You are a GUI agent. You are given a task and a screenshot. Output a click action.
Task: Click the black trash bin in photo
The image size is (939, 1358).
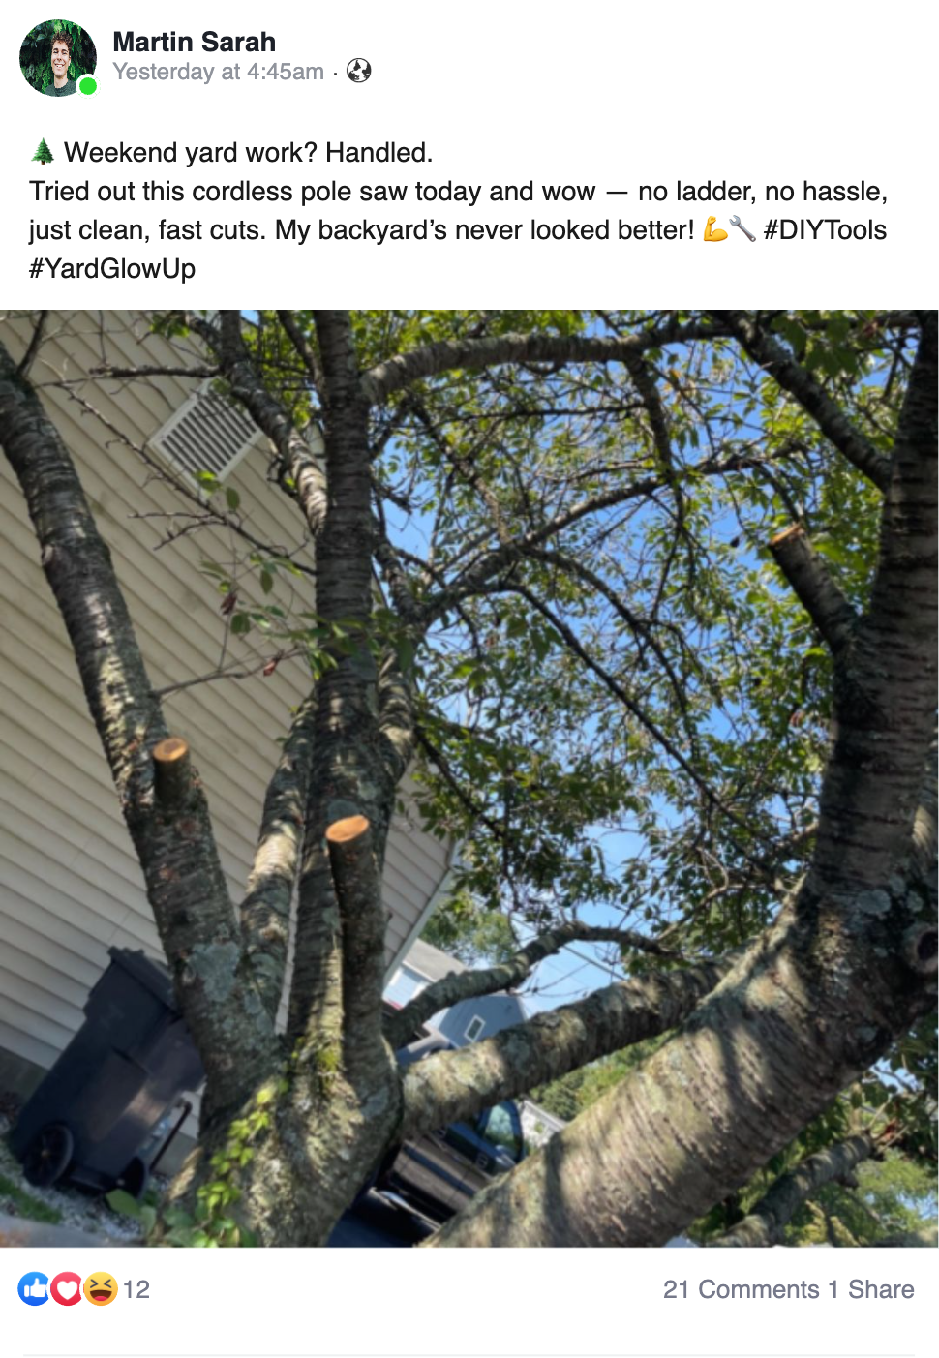(x=105, y=1074)
